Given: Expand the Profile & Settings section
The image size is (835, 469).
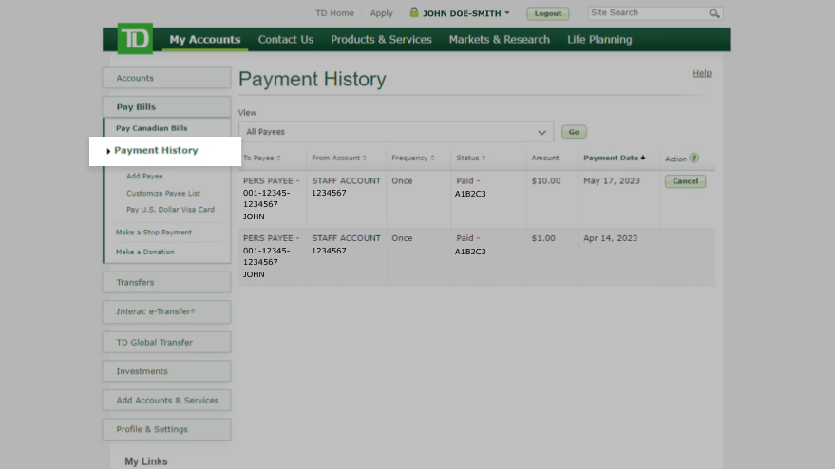Looking at the screenshot, I should coord(166,429).
